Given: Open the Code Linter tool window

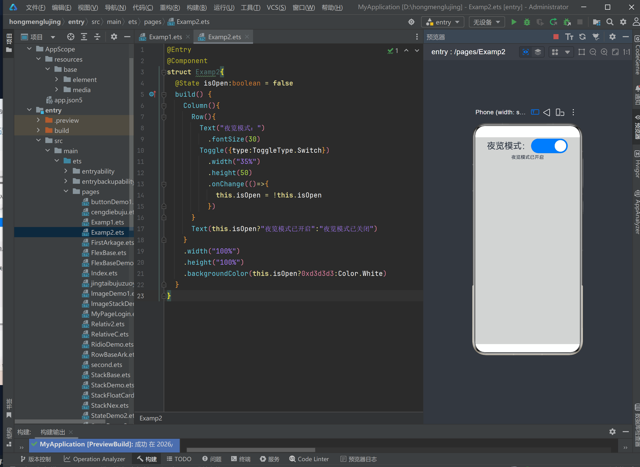Looking at the screenshot, I should click(309, 459).
